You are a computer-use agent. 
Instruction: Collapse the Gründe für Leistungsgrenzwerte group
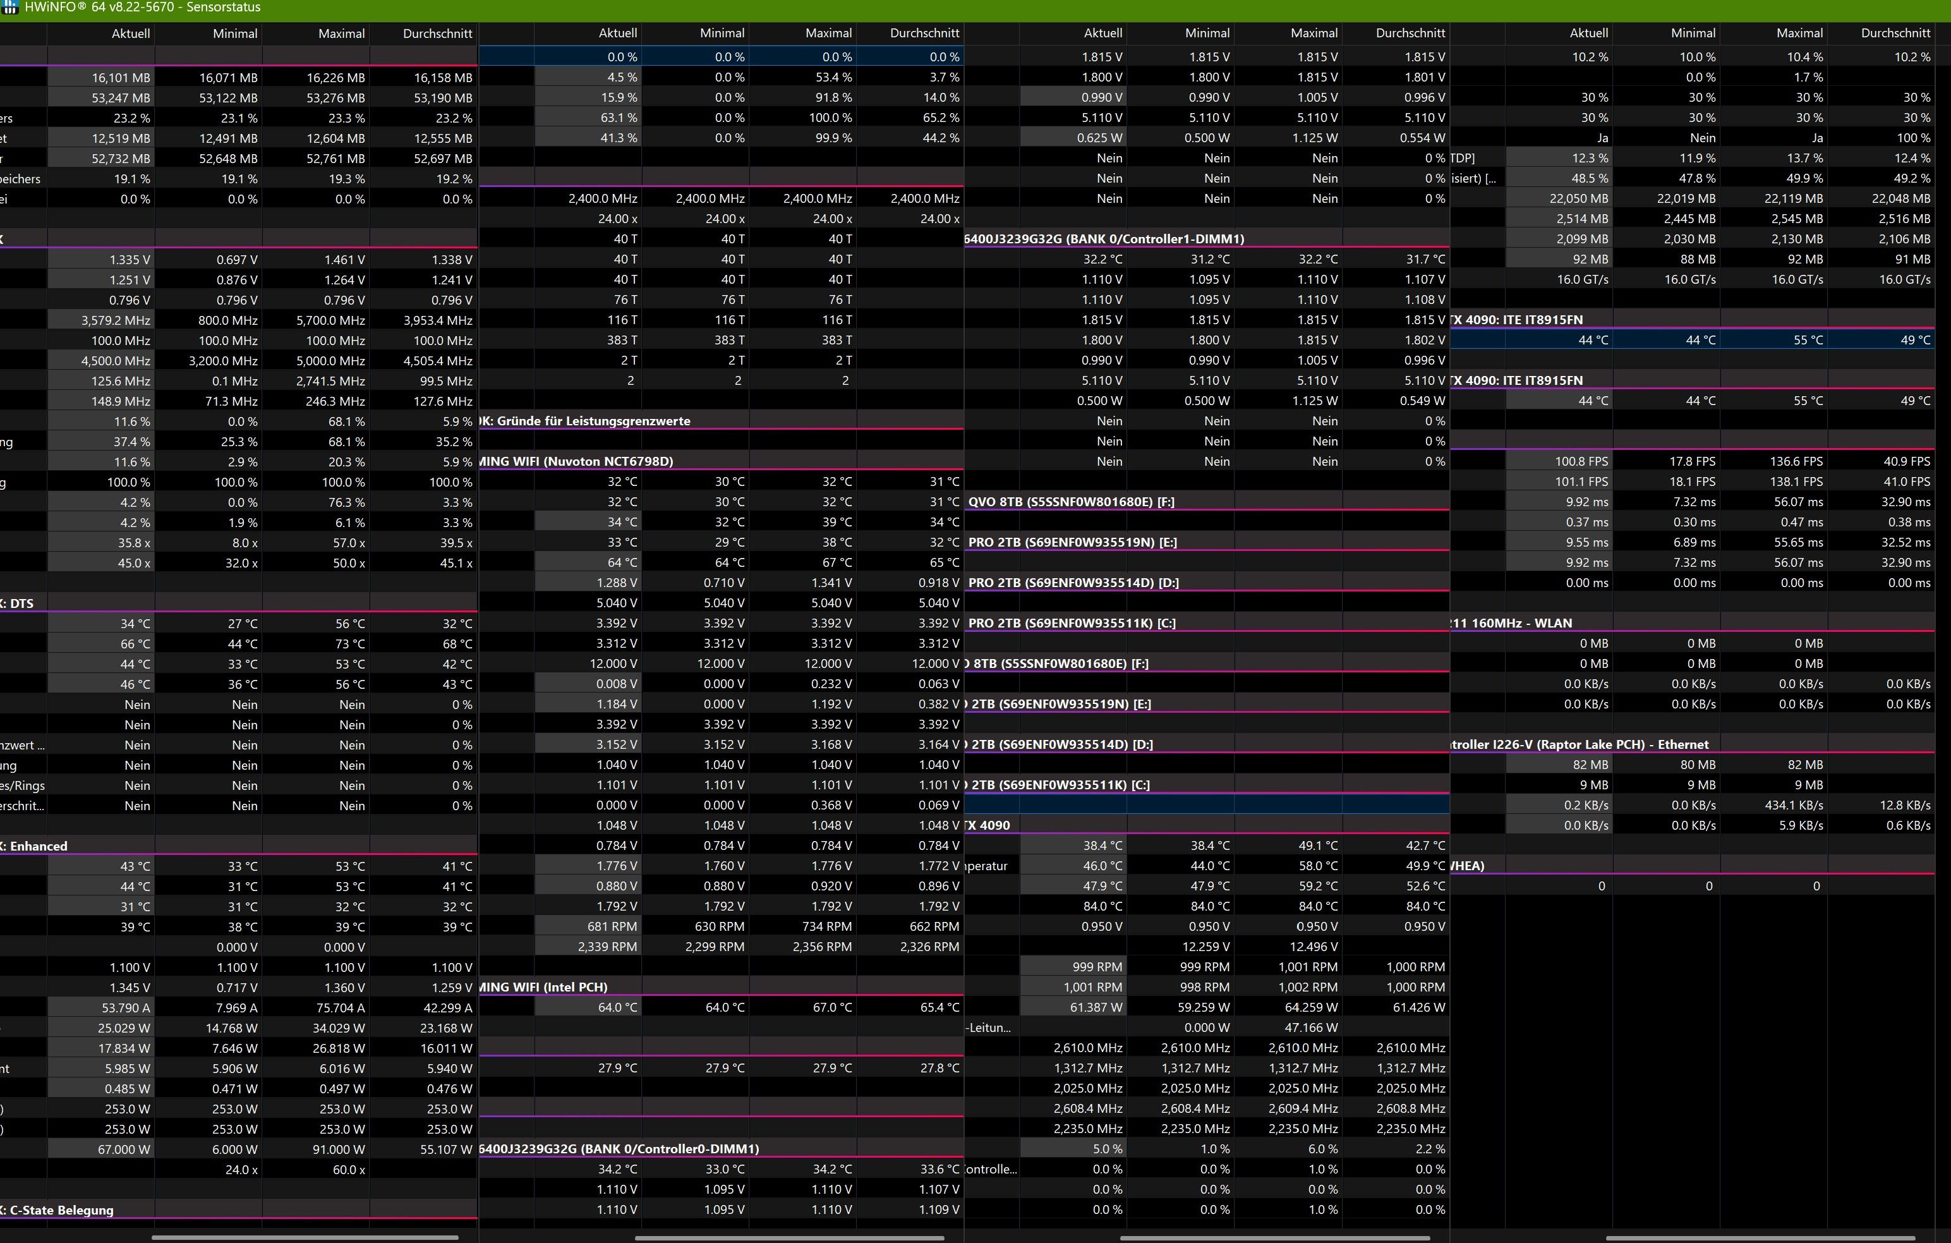[x=585, y=420]
